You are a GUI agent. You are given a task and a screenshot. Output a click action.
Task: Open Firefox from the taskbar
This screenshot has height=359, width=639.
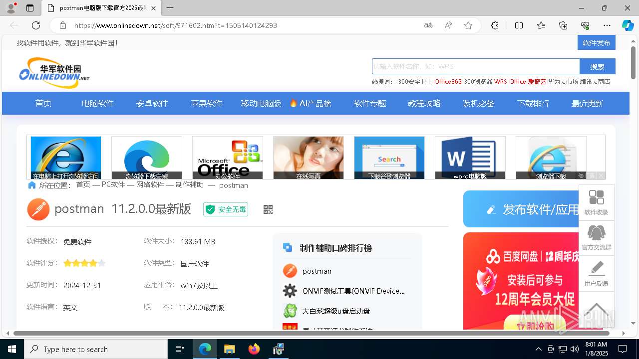[254, 349]
